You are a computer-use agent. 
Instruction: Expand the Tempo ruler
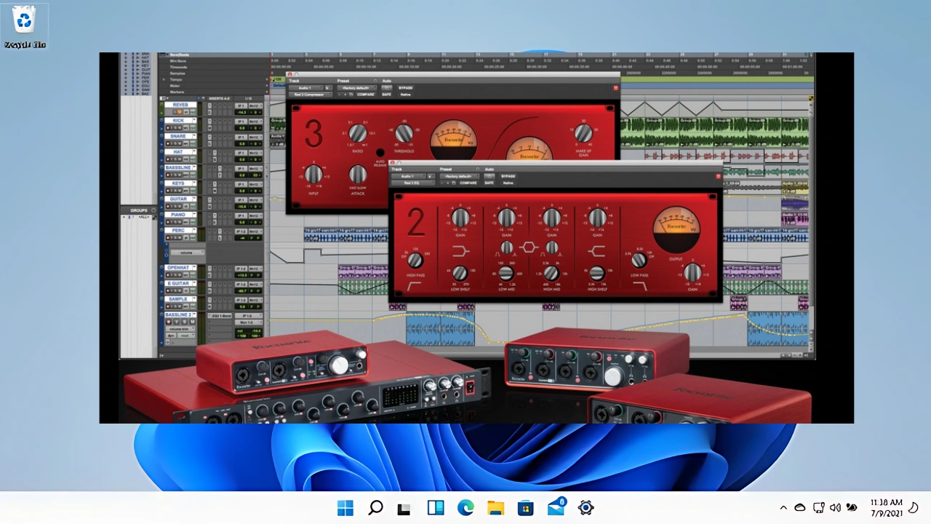(164, 79)
